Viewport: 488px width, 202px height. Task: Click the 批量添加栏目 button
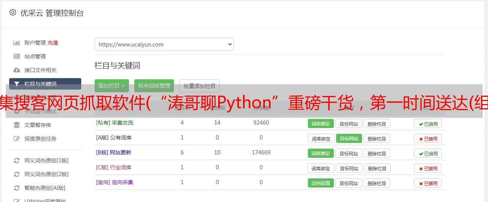200,86
